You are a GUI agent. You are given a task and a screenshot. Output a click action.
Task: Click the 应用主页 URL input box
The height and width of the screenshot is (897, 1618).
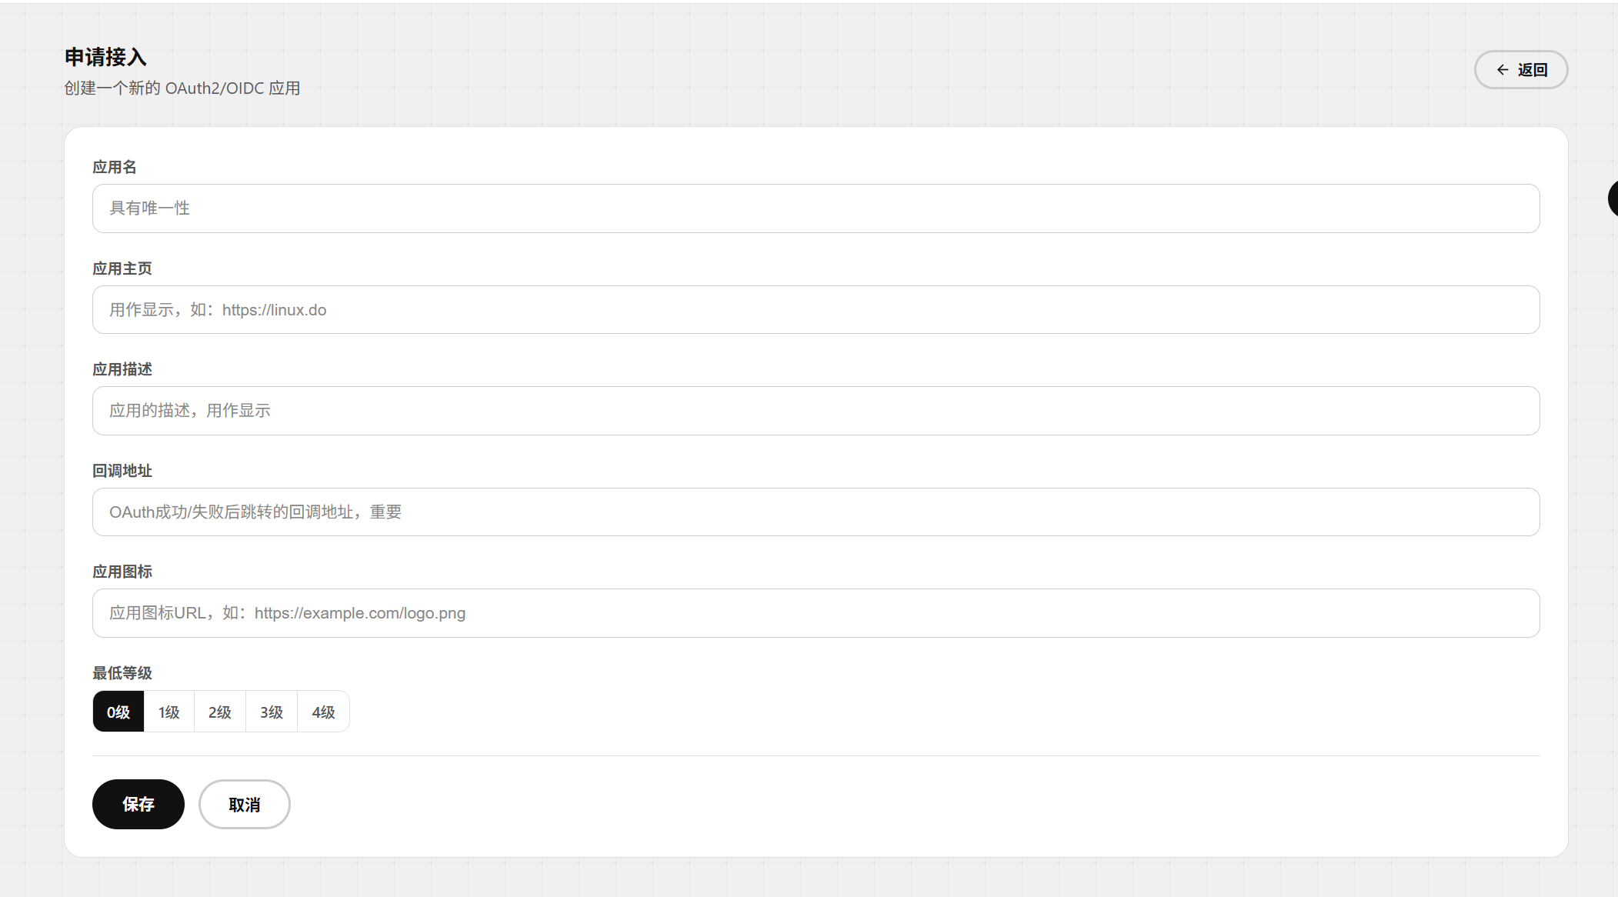(816, 310)
